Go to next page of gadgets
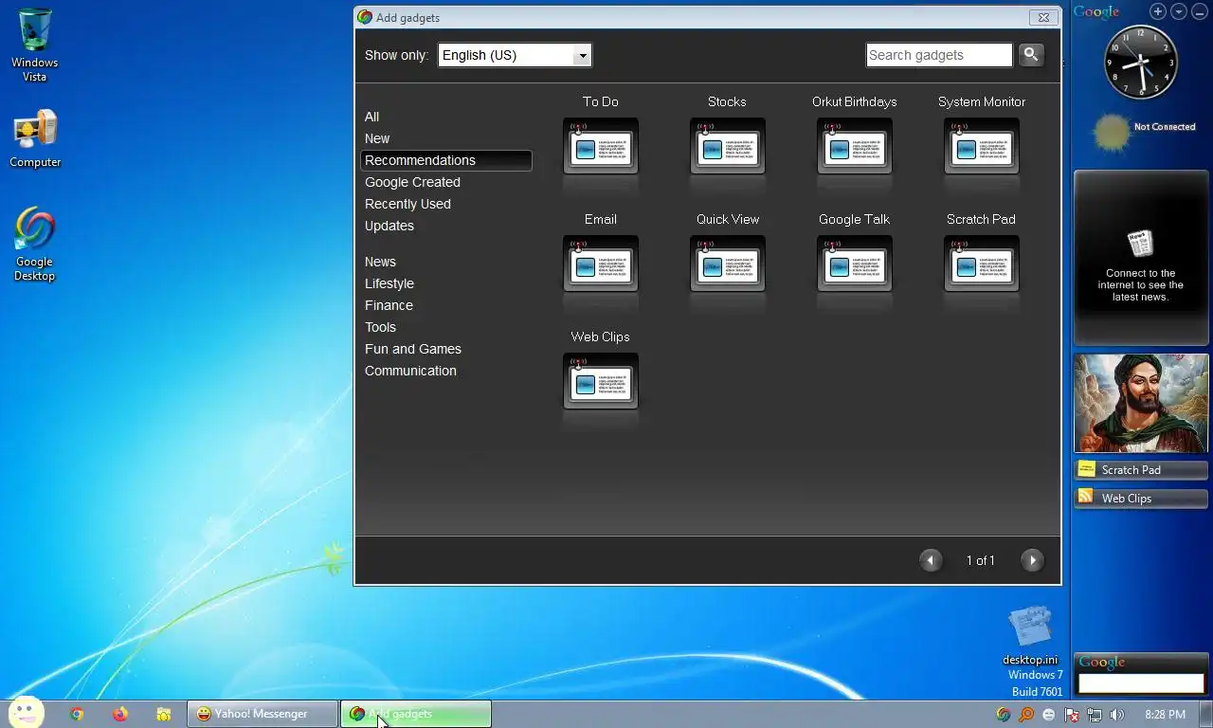Screen dimensions: 1213x728 pos(1032,560)
